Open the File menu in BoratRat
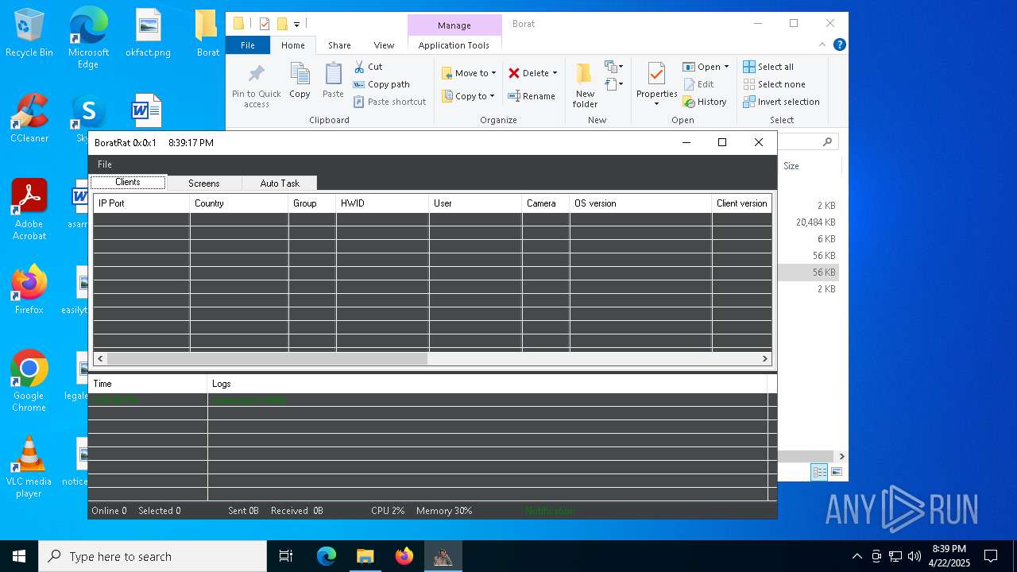The width and height of the screenshot is (1017, 572). tap(105, 164)
